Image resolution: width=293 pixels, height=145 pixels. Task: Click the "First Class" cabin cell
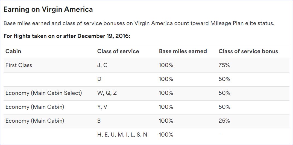[19, 65]
